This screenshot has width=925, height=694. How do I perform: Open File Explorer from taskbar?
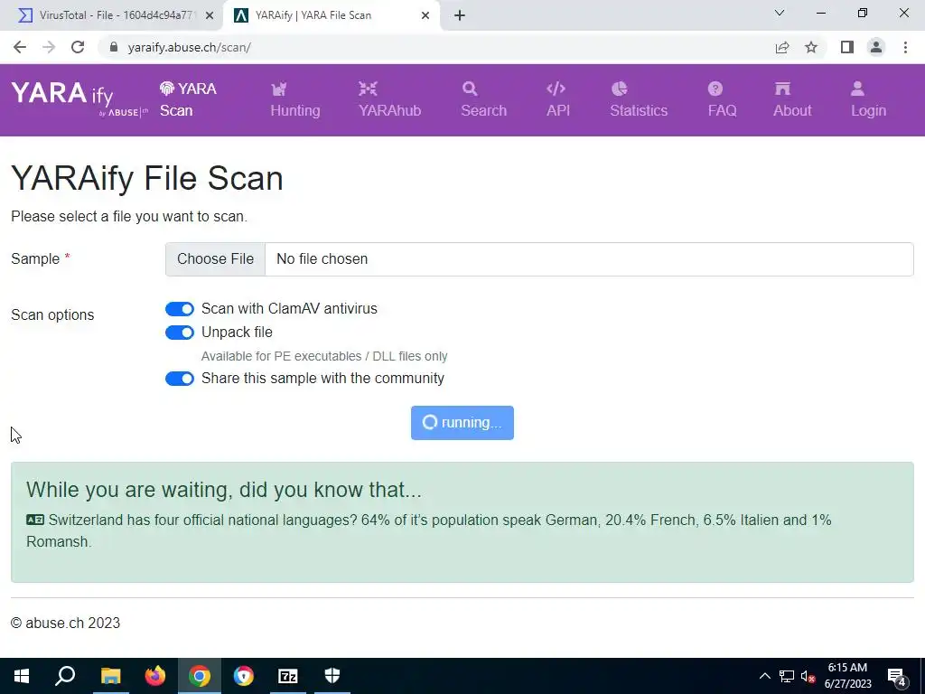pyautogui.click(x=110, y=676)
